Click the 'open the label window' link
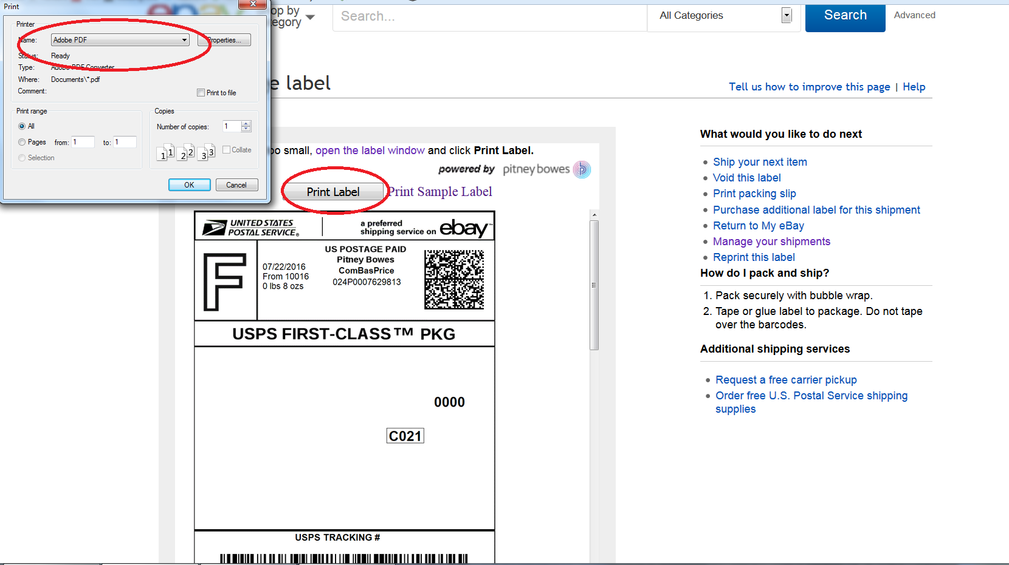This screenshot has width=1009, height=565. (370, 151)
